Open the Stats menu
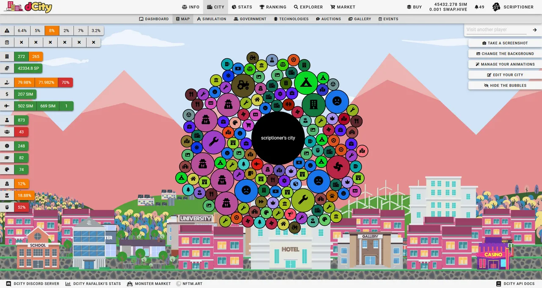This screenshot has width=542, height=288. pos(242,7)
